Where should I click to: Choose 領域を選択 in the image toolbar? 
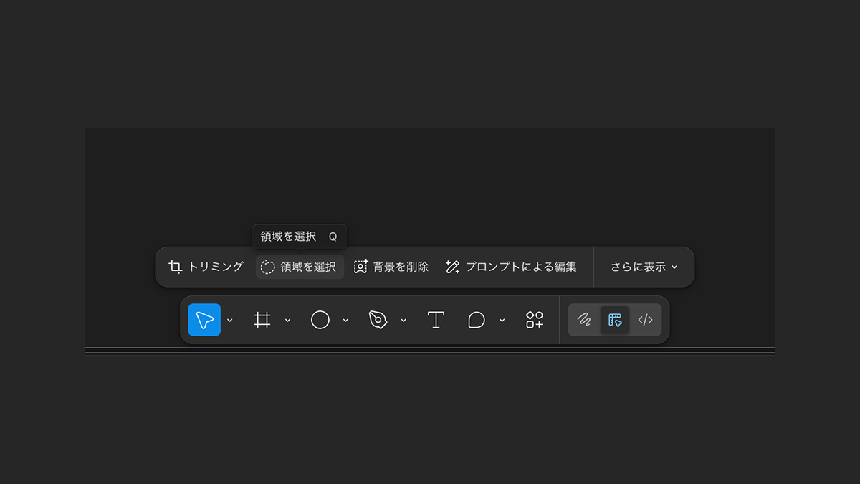click(x=300, y=267)
